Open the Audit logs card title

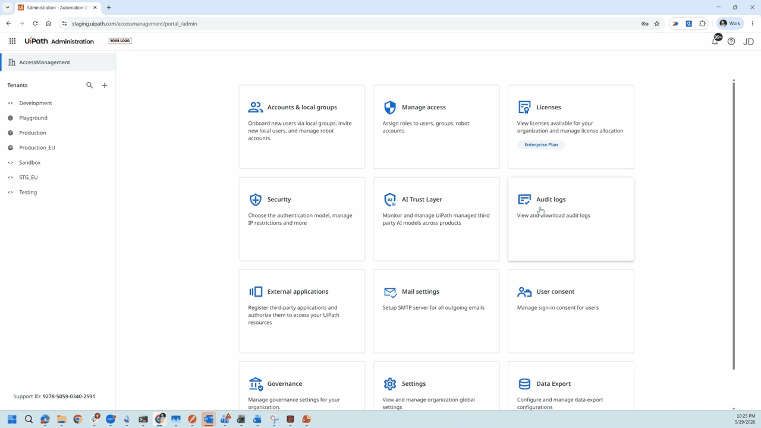pyautogui.click(x=551, y=199)
